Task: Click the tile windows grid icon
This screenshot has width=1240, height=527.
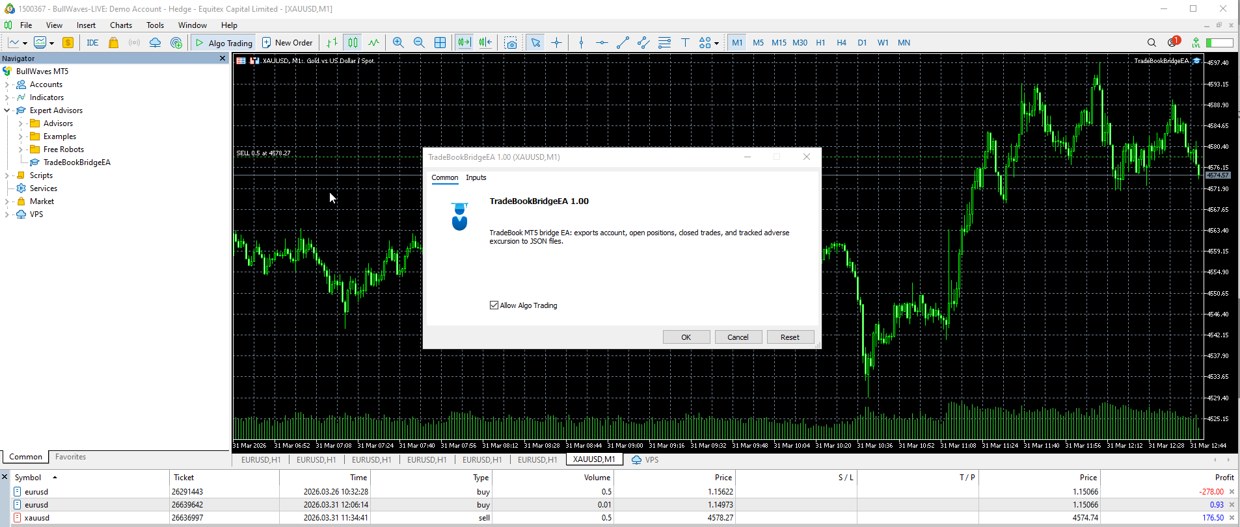Action: click(440, 43)
